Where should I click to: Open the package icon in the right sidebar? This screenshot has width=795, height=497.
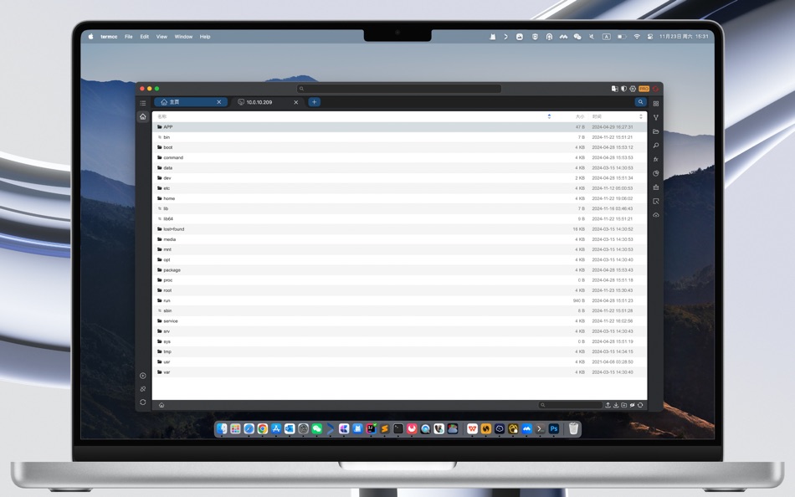[x=656, y=187]
